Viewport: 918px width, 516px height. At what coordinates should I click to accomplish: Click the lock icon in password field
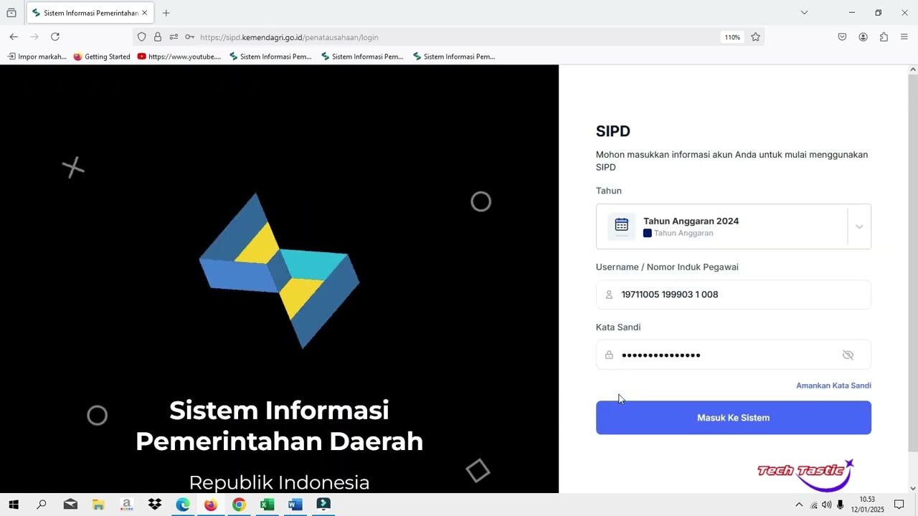609,355
